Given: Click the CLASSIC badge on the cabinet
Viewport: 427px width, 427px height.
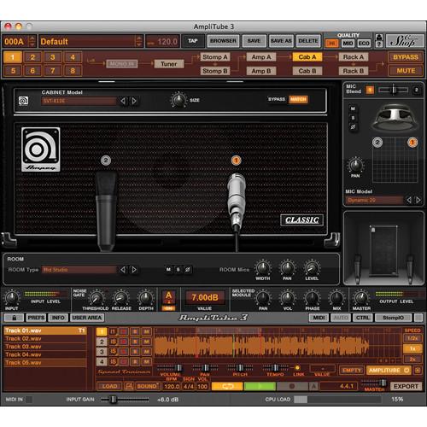Looking at the screenshot, I should (x=302, y=220).
